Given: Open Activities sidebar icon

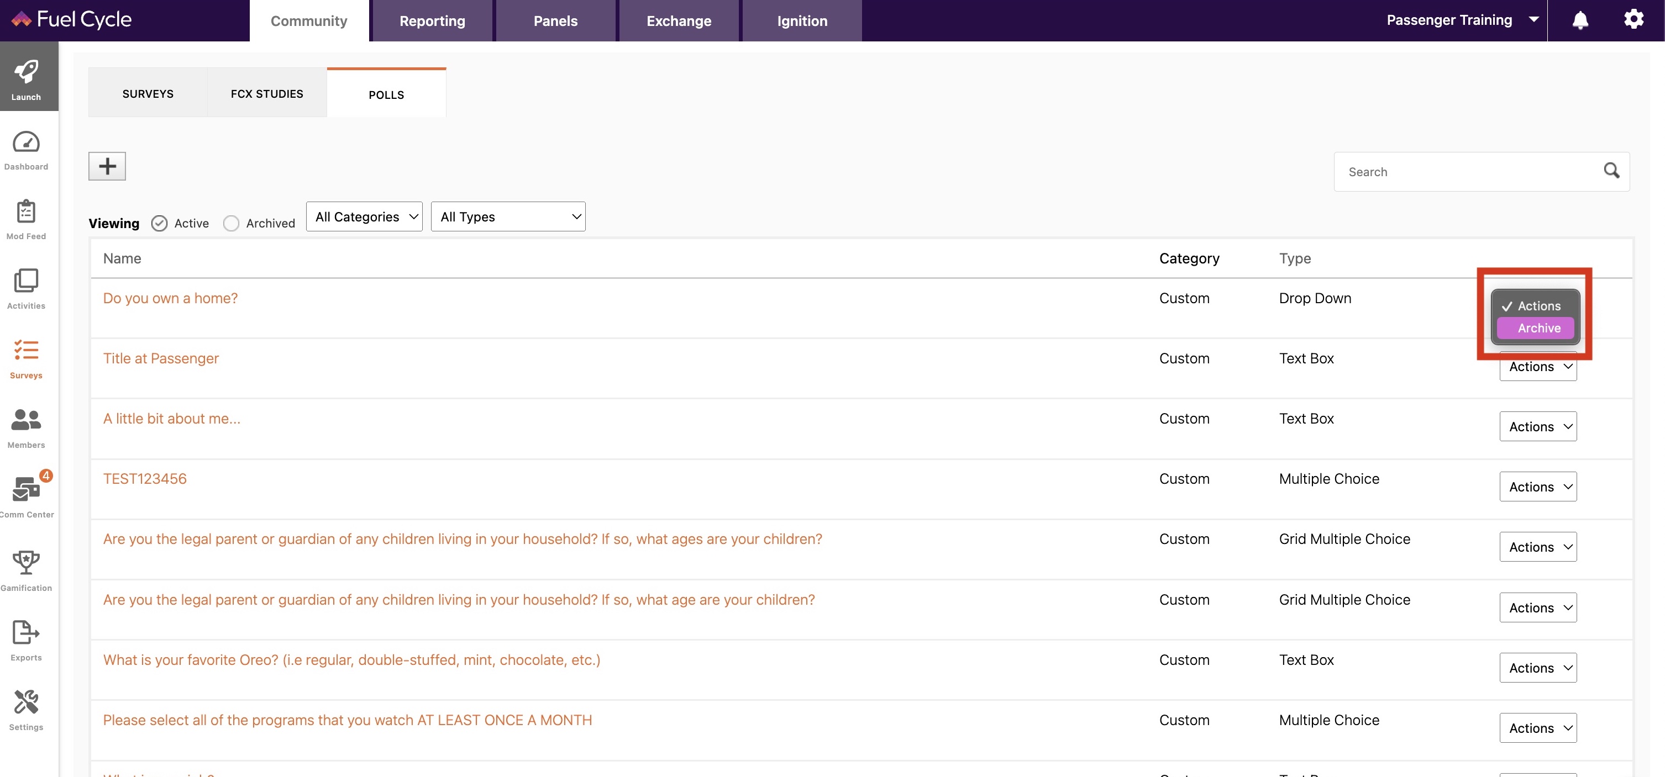Looking at the screenshot, I should coord(26,281).
